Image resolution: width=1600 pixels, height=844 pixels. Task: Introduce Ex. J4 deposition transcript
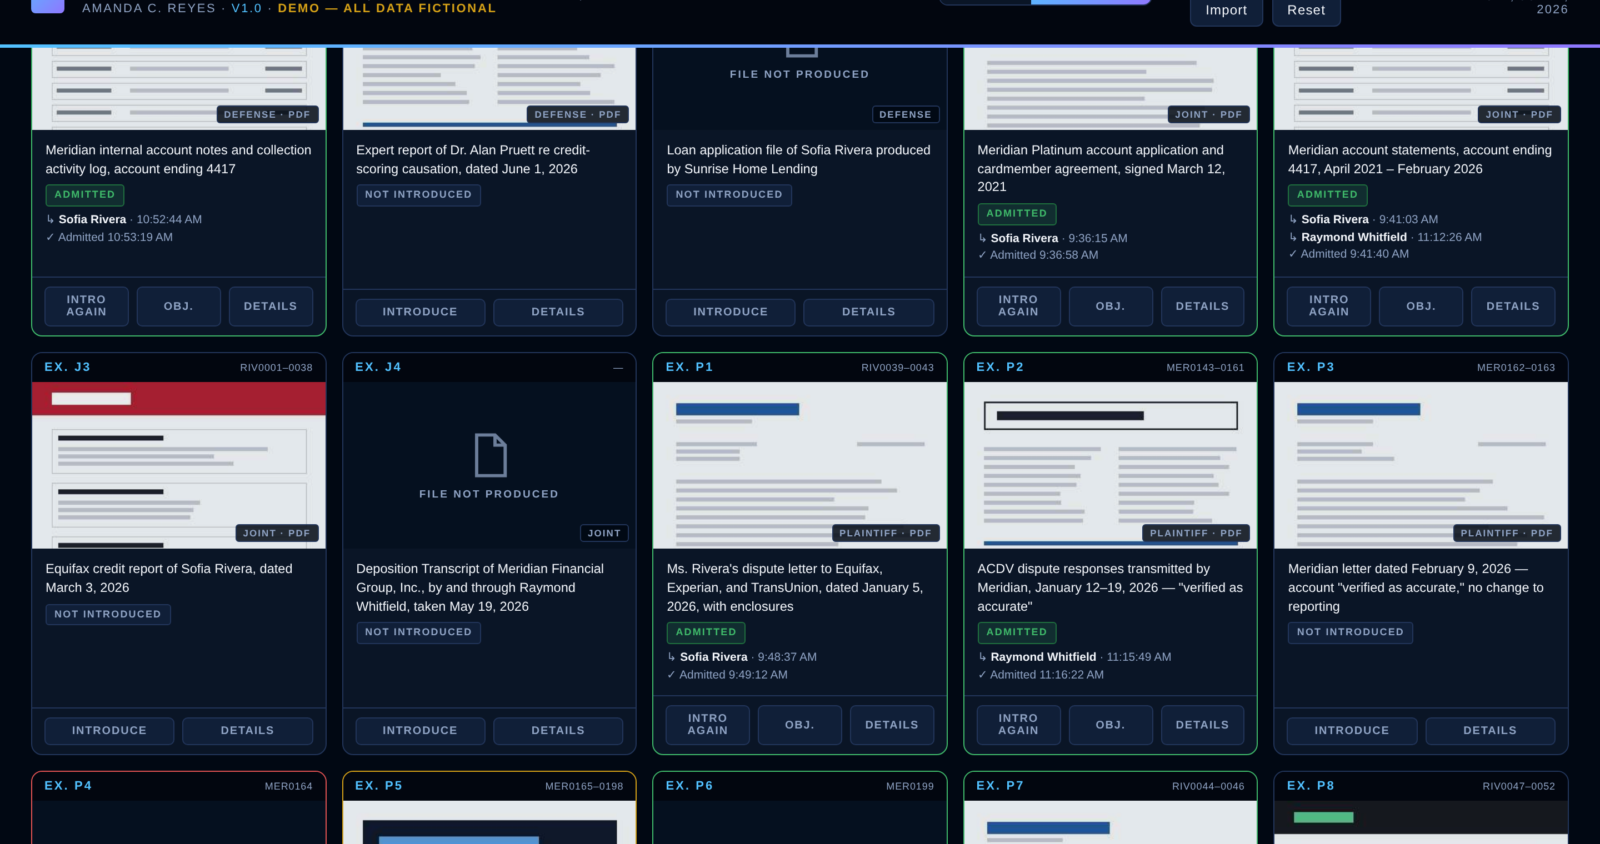point(420,730)
